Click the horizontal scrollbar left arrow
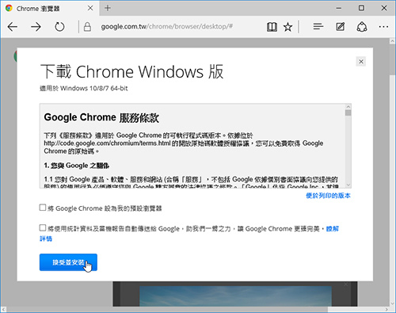396x313 pixels. coord(4,309)
